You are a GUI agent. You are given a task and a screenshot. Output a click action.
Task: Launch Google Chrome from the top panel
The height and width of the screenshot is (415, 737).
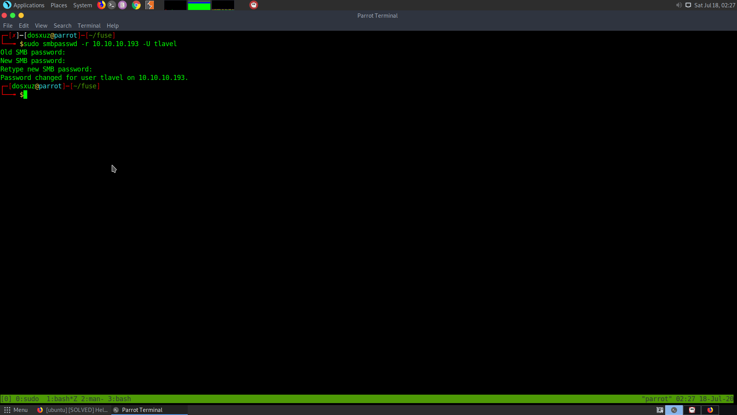(x=136, y=5)
